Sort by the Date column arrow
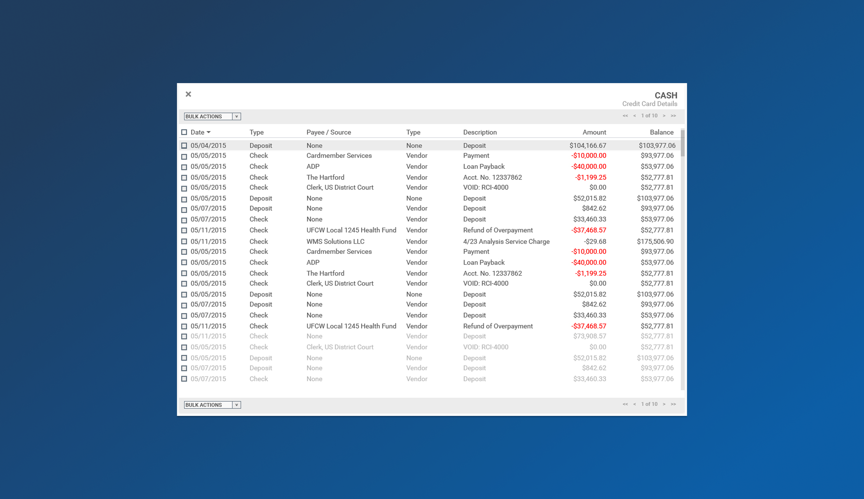Viewport: 864px width, 499px height. [209, 132]
